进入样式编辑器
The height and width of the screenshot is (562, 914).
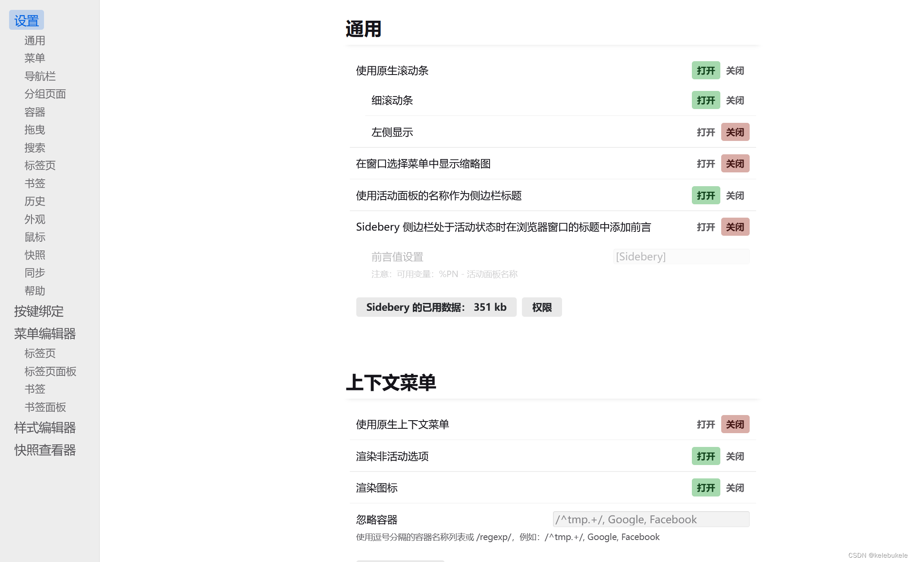pyautogui.click(x=44, y=428)
